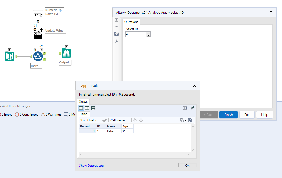Select the Output tab in App Results
Image resolution: width=282 pixels, height=178 pixels.
[x=83, y=102]
